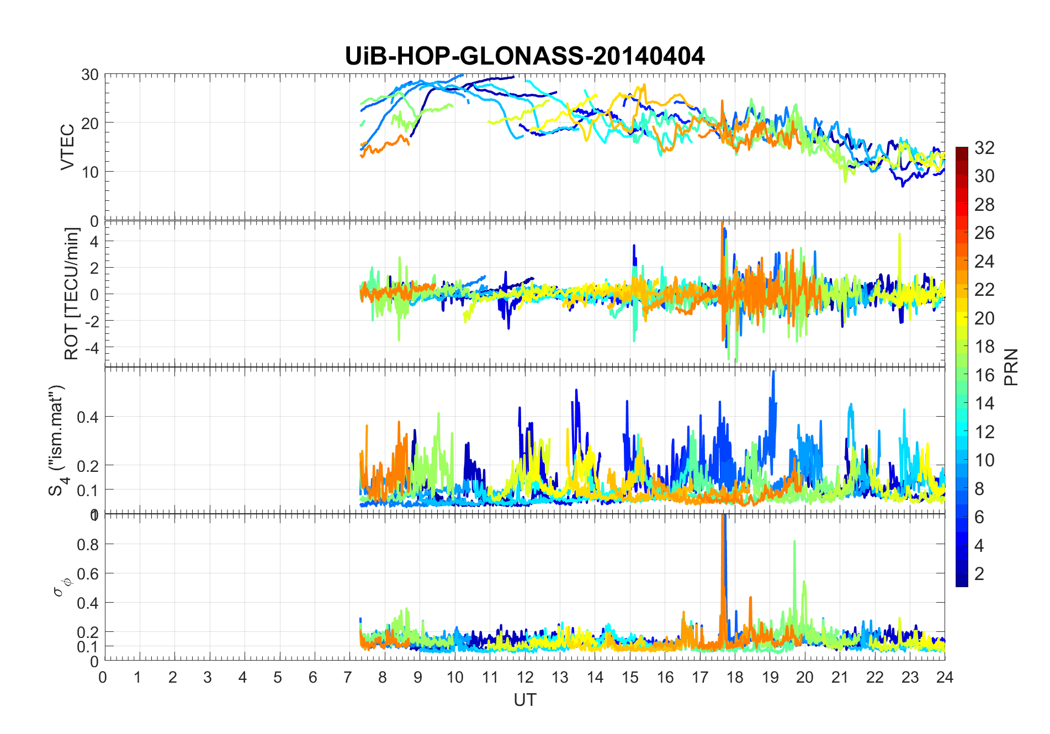
Task: Click VTEC y-axis tick 10
Action: pyautogui.click(x=90, y=172)
